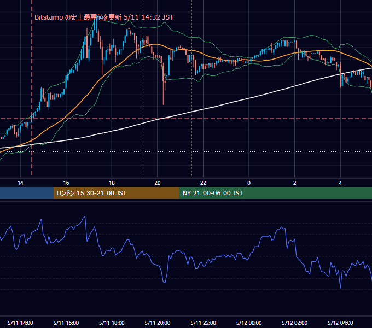Screen dimensions: 372x328
Task: Click the 4 hour label on time axis
Action: 340,183
